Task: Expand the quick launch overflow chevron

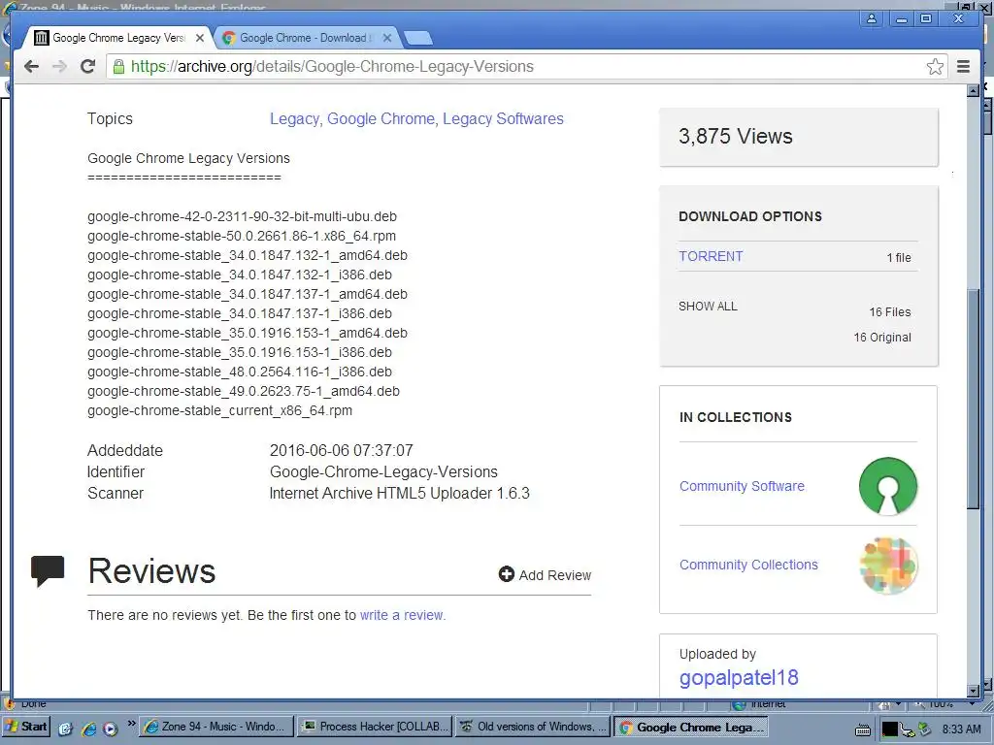Action: click(x=131, y=724)
